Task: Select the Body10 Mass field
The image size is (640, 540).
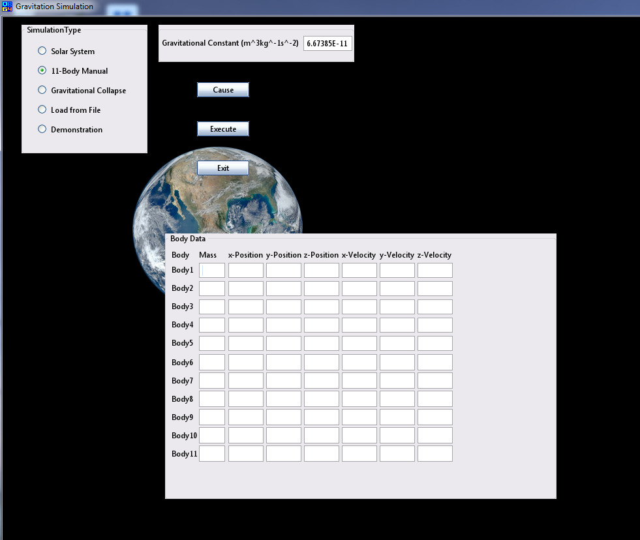Action: (x=212, y=435)
